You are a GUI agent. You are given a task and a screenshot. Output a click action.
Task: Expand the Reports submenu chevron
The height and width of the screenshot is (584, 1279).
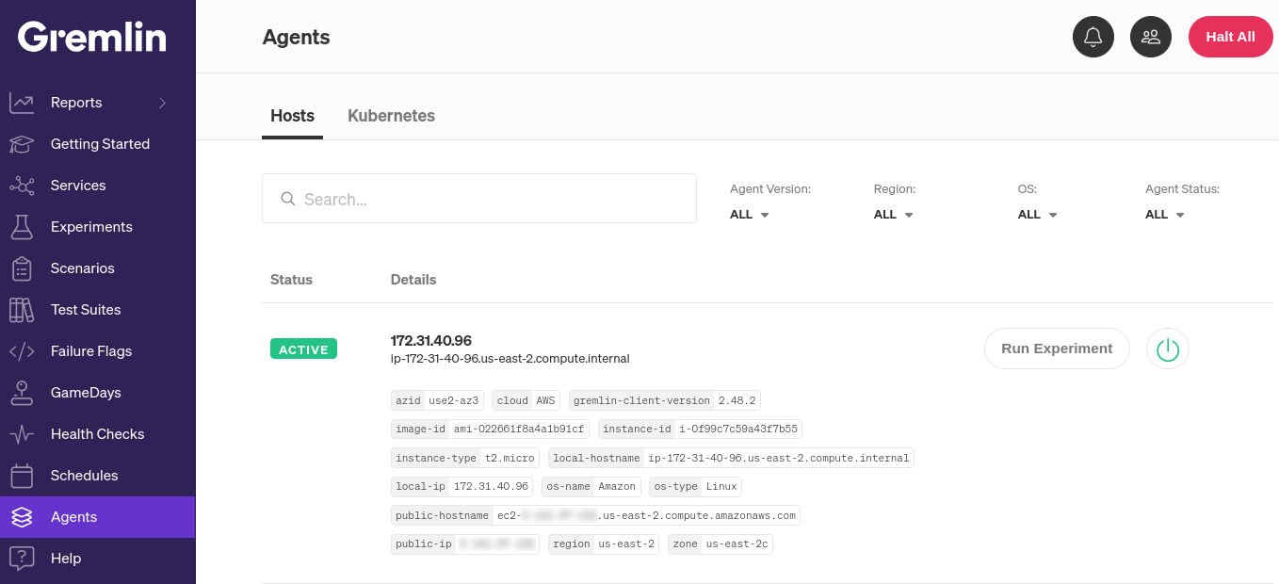point(162,103)
